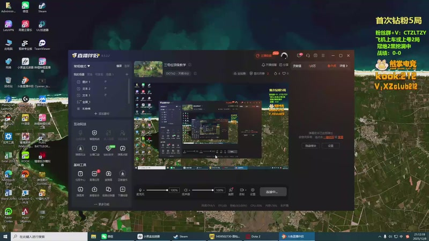This screenshot has width=429, height=241.
Task: Open the 美颜 beauty icon
Action: tap(231, 190)
